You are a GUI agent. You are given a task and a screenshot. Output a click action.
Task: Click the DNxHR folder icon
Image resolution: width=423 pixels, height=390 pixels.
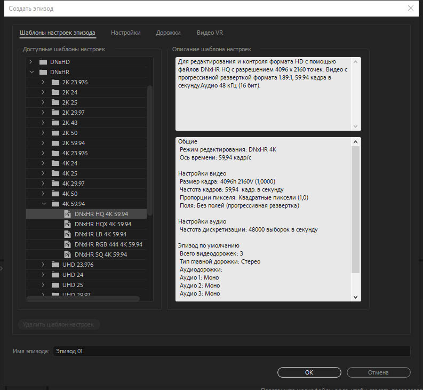point(43,72)
